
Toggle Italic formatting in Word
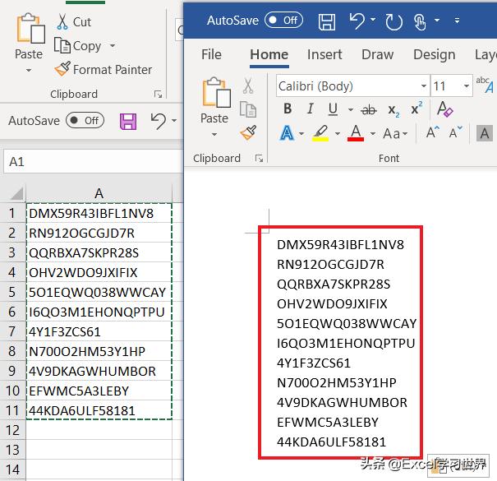pyautogui.click(x=311, y=109)
